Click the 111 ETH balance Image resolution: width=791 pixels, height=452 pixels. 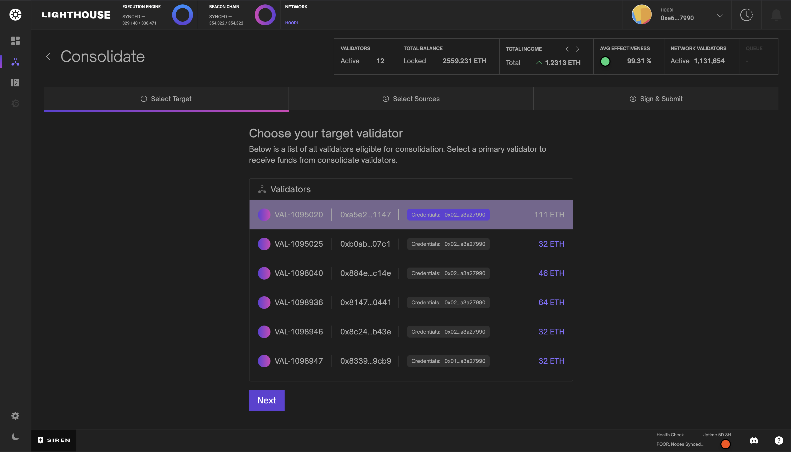[x=549, y=215]
